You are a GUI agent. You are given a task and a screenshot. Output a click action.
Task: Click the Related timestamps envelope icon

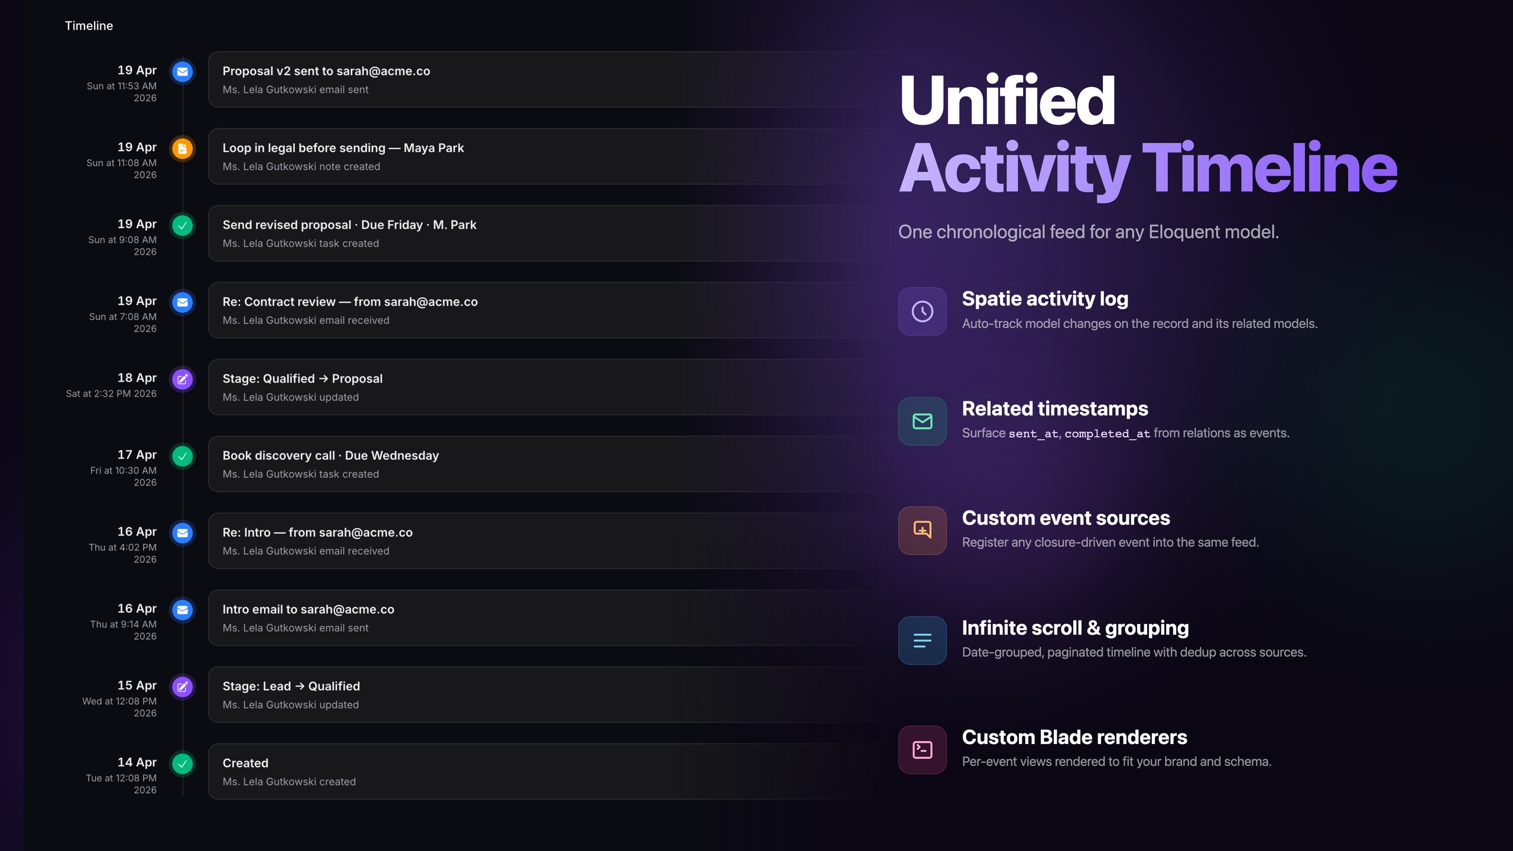click(921, 421)
